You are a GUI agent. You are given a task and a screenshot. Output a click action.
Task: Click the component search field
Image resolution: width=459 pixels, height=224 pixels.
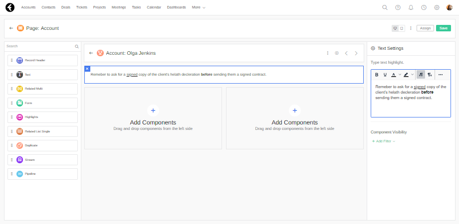[x=40, y=46]
